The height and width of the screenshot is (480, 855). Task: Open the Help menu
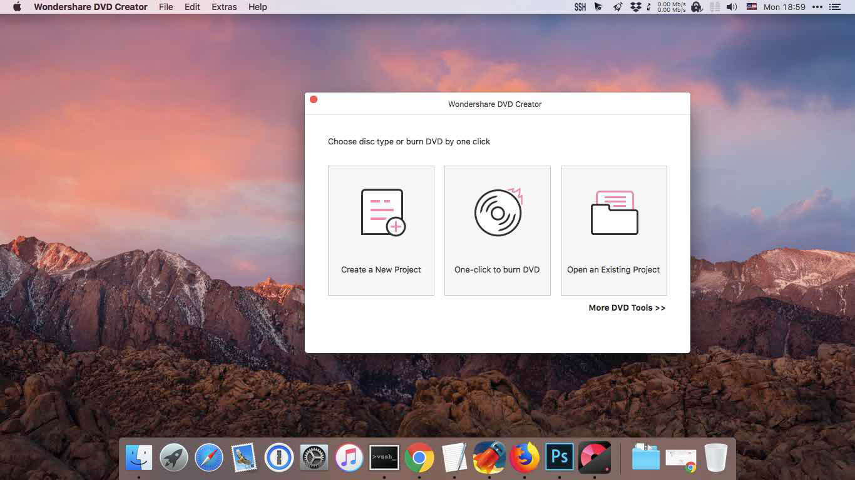click(256, 7)
